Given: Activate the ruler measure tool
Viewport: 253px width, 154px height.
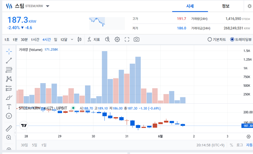Looking at the screenshot, I should click(x=9, y=128).
